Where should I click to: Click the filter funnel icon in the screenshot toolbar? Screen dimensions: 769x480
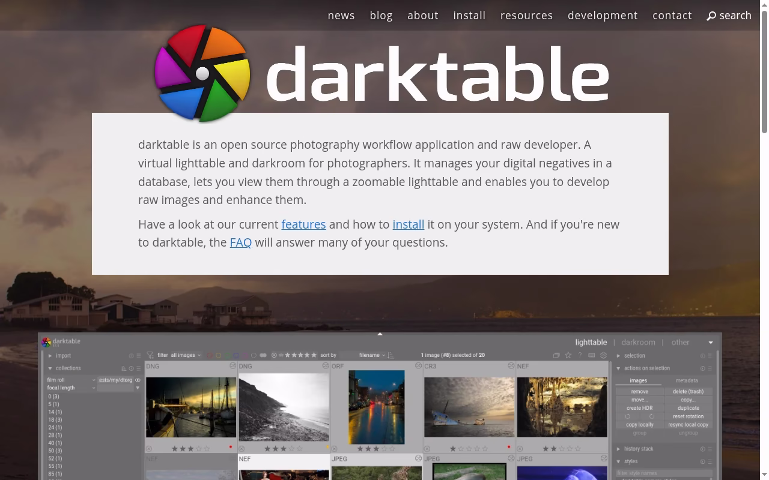coord(150,355)
